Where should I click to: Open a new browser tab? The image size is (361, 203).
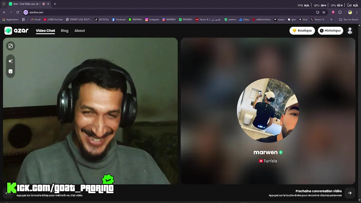(x=55, y=4)
